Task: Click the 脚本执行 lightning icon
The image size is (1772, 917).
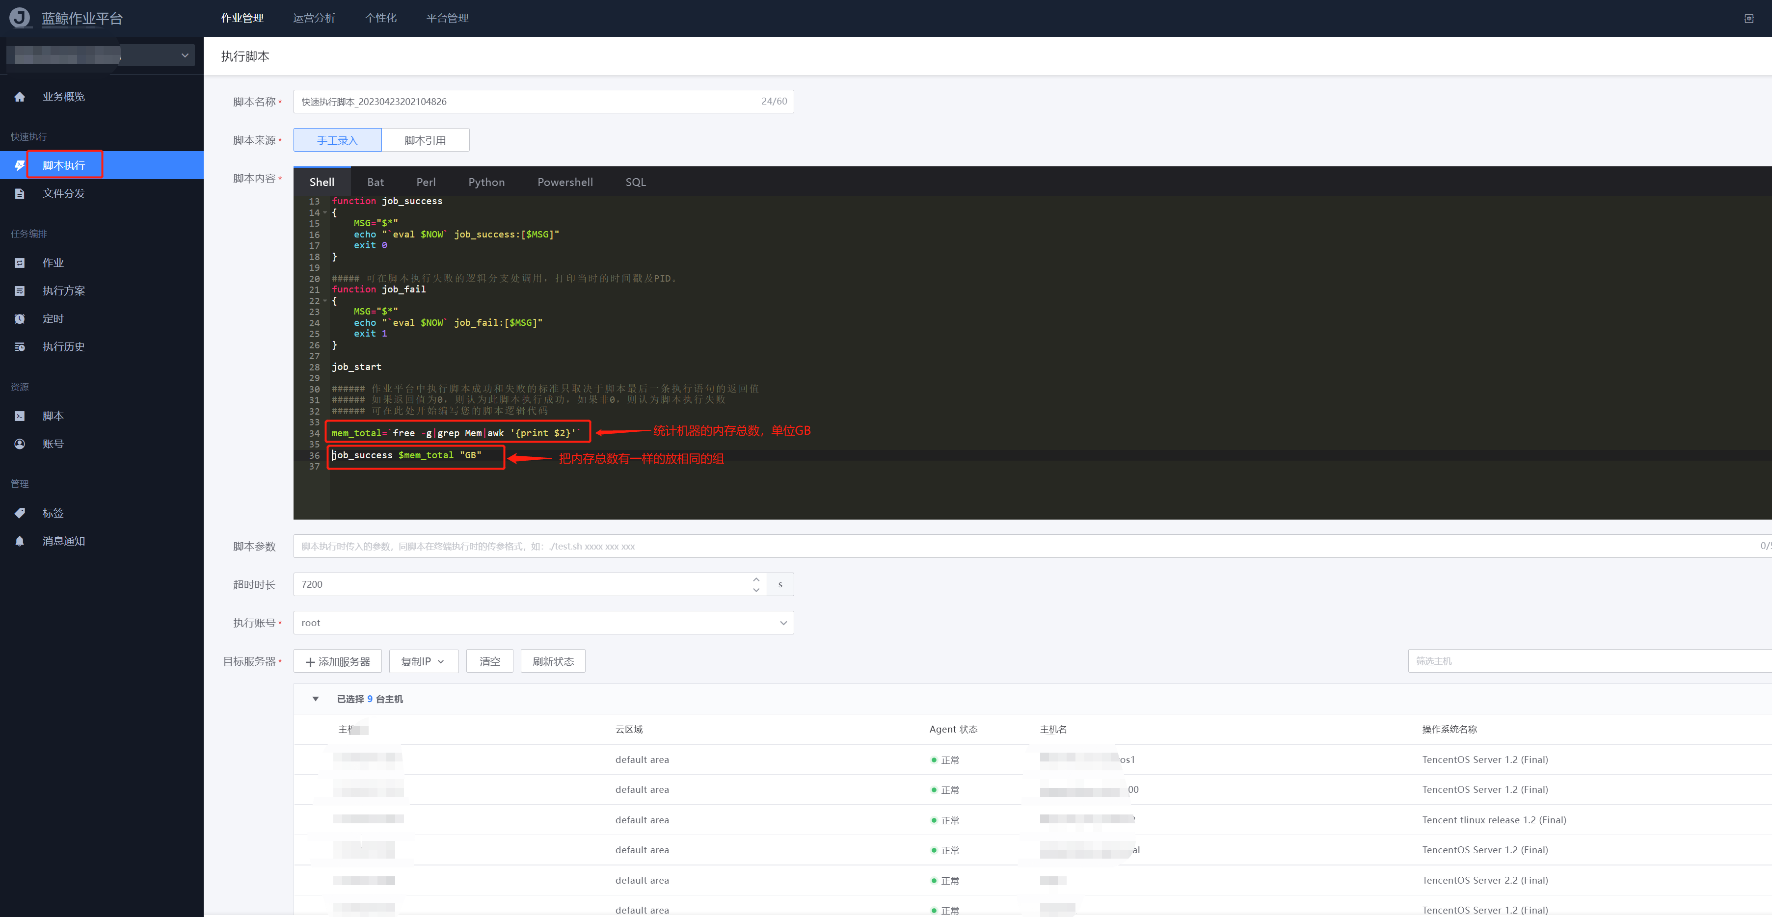Action: click(x=20, y=166)
